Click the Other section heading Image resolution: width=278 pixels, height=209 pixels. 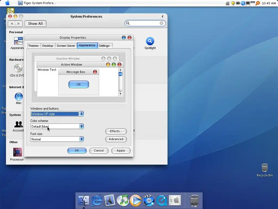tap(14, 142)
